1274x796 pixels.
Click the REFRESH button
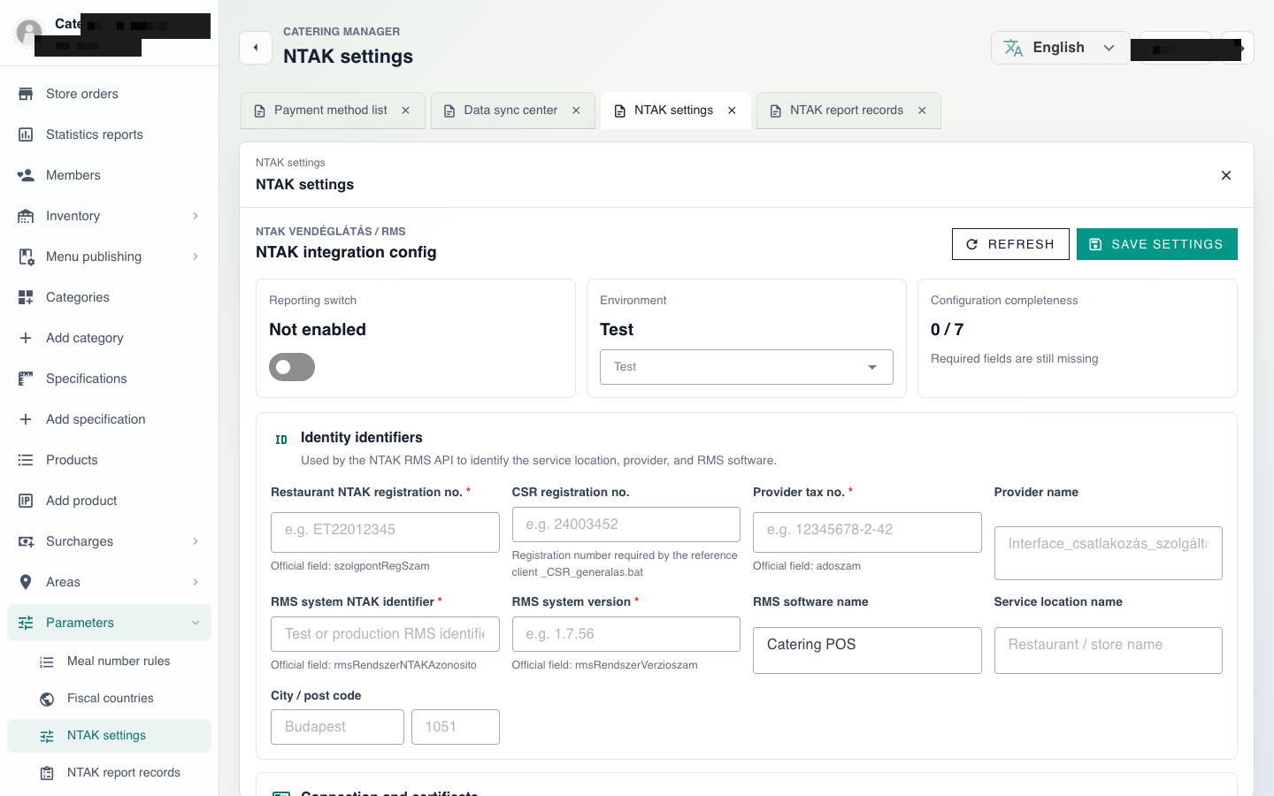(x=1010, y=244)
